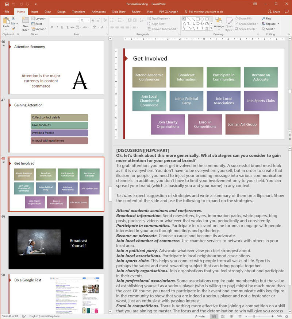Click the zoom in plus button

(272, 316)
